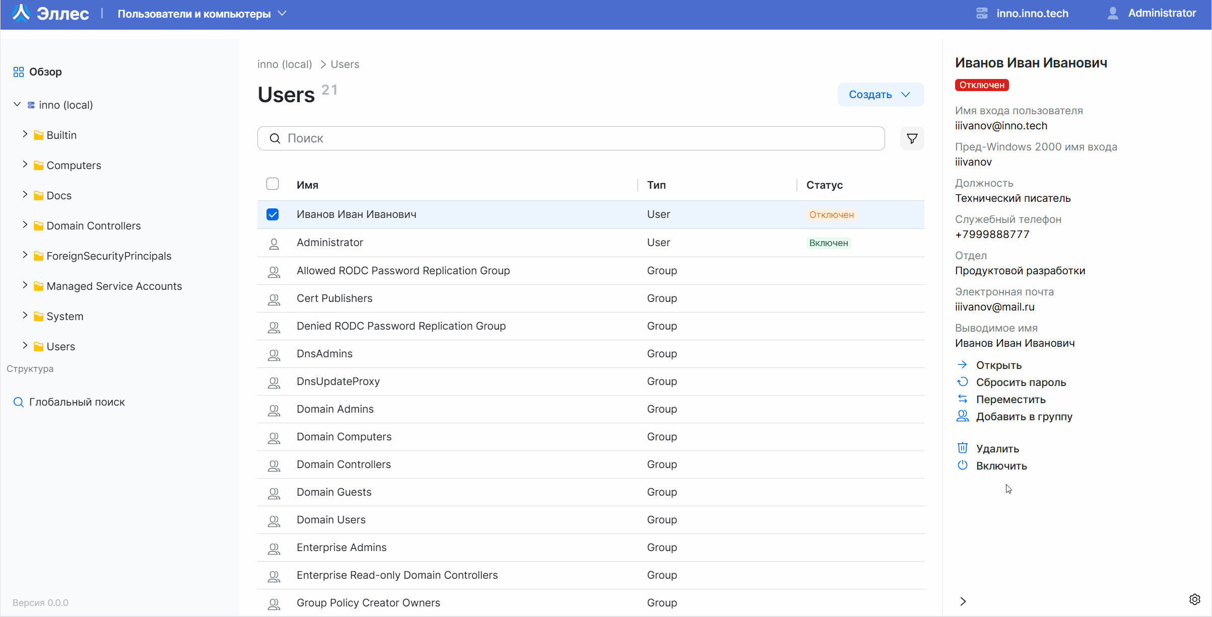Image resolution: width=1212 pixels, height=617 pixels.
Task: Click the reset password icon
Action: (x=962, y=382)
